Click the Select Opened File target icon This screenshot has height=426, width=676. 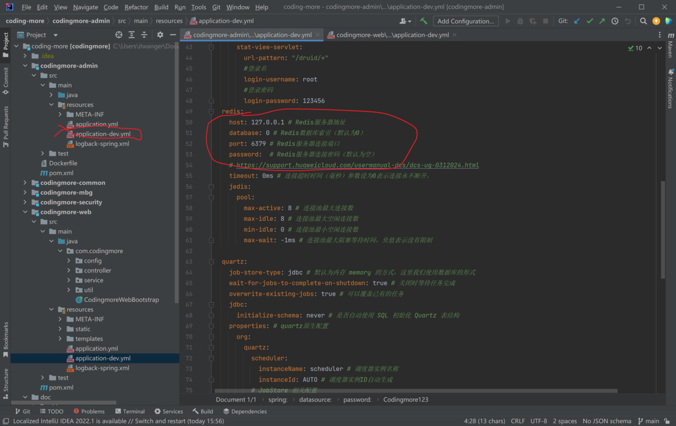click(119, 35)
